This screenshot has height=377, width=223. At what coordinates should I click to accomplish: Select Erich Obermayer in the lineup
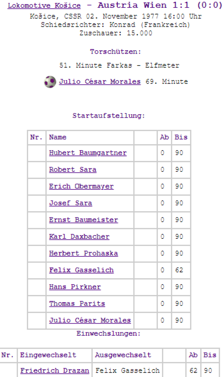[81, 186]
